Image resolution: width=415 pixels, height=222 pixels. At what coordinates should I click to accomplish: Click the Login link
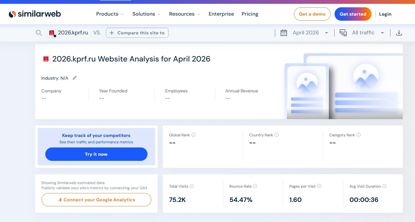pyautogui.click(x=385, y=14)
